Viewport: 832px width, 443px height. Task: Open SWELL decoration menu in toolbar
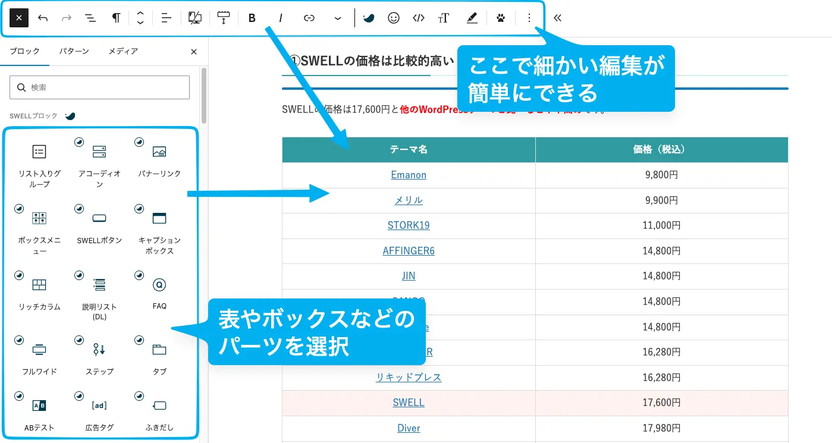(x=369, y=18)
